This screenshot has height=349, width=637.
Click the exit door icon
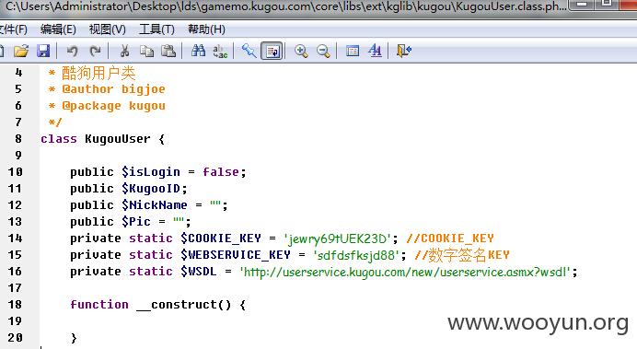pyautogui.click(x=404, y=51)
